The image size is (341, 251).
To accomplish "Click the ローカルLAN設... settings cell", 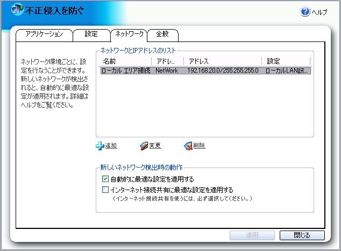I will [287, 71].
